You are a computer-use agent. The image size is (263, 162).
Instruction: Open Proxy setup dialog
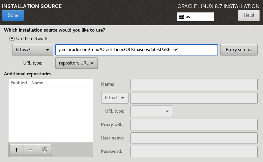pyautogui.click(x=239, y=50)
